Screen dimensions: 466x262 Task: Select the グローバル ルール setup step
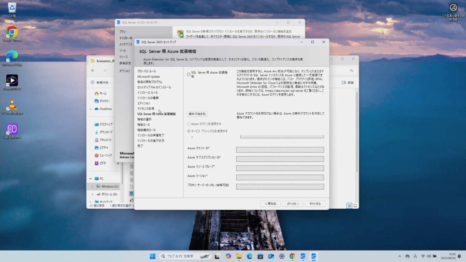point(147,71)
